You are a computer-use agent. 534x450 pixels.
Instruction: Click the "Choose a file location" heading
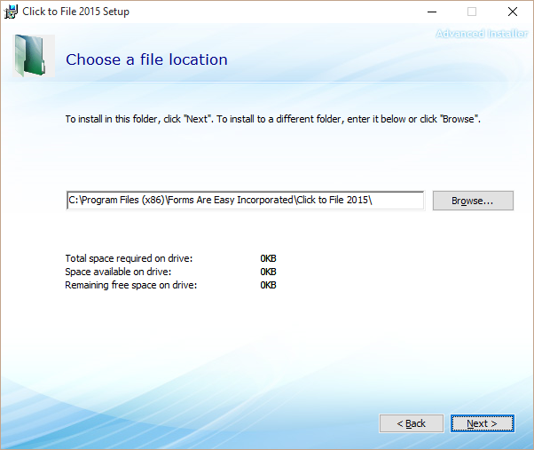(x=146, y=59)
